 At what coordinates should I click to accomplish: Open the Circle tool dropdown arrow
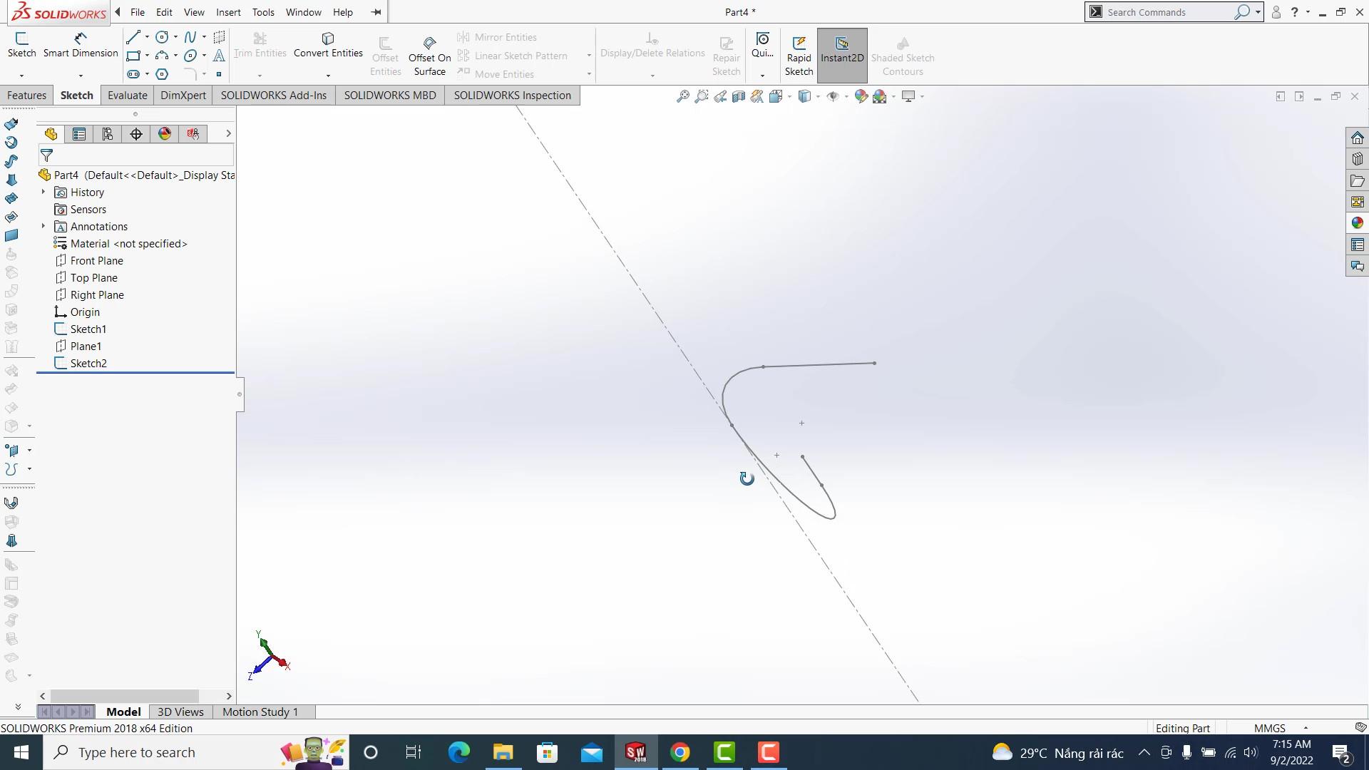pyautogui.click(x=175, y=37)
